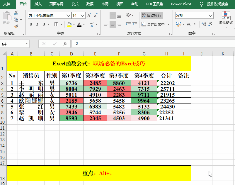
Task: Apply underline using the U icon
Action: [43, 24]
